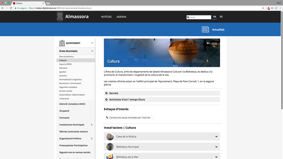
Task: Bookmark page with the star icon
Action: pyautogui.click(x=263, y=8)
